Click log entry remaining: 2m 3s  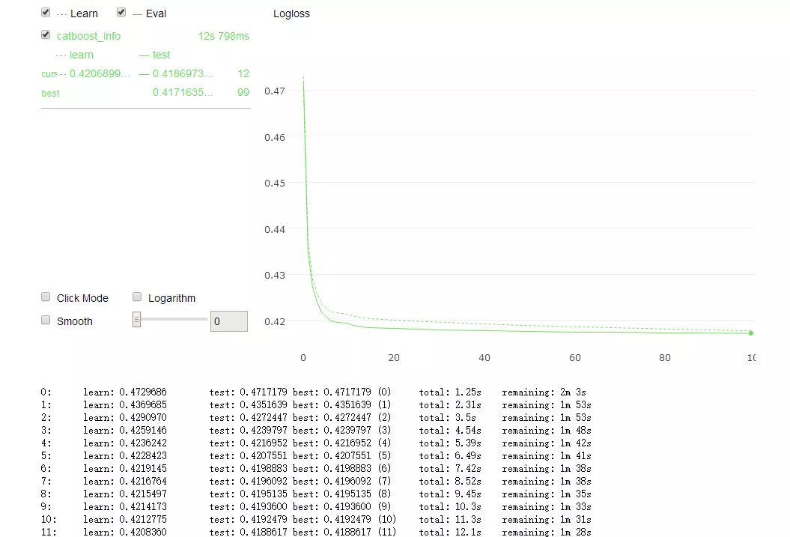(x=544, y=392)
